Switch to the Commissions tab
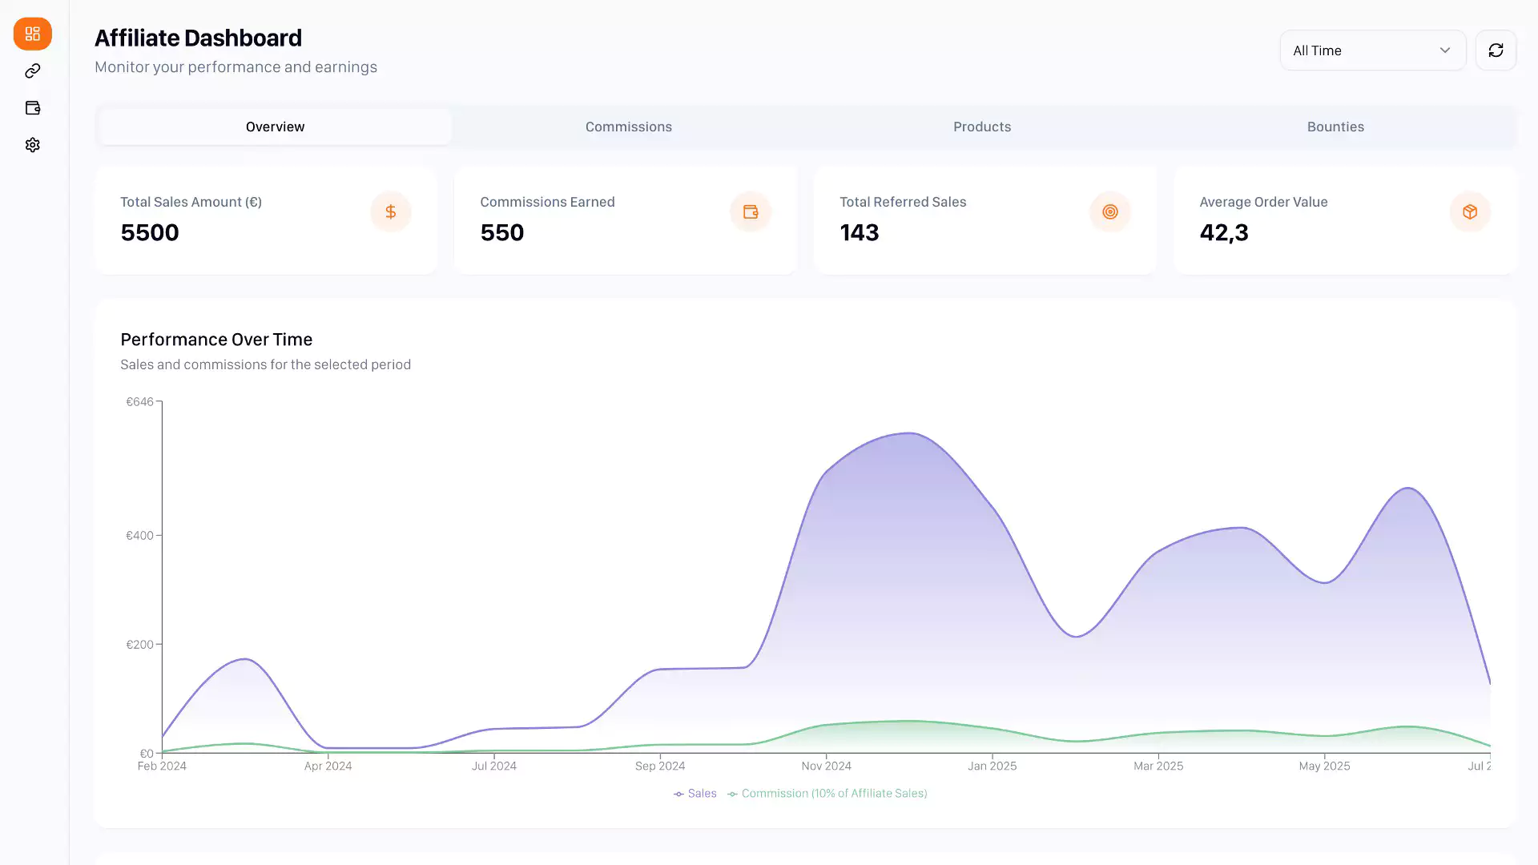 (628, 127)
